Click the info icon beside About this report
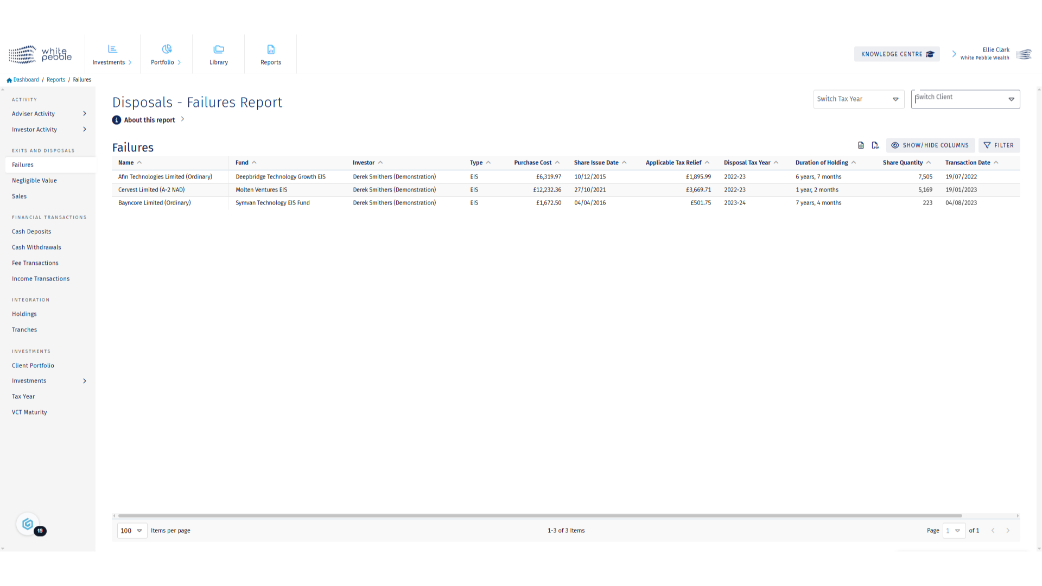This screenshot has height=586, width=1042. click(x=117, y=120)
